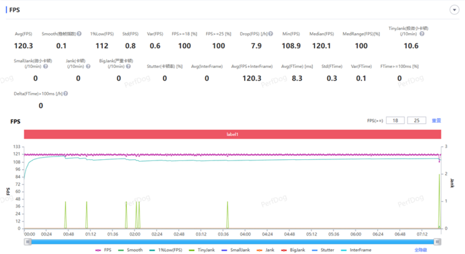Open the BigJank help question mark

click(x=128, y=66)
